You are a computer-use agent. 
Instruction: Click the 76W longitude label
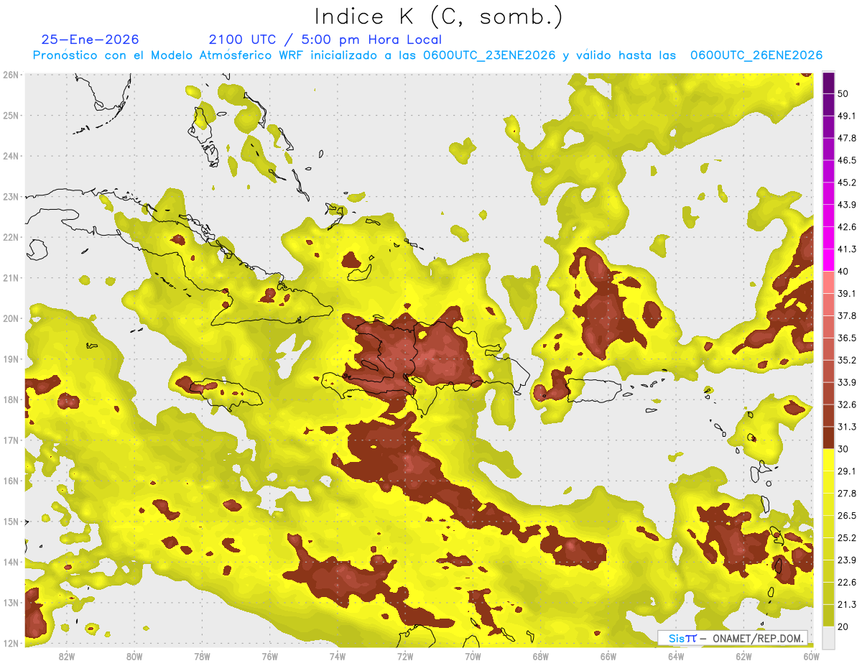pyautogui.click(x=269, y=656)
